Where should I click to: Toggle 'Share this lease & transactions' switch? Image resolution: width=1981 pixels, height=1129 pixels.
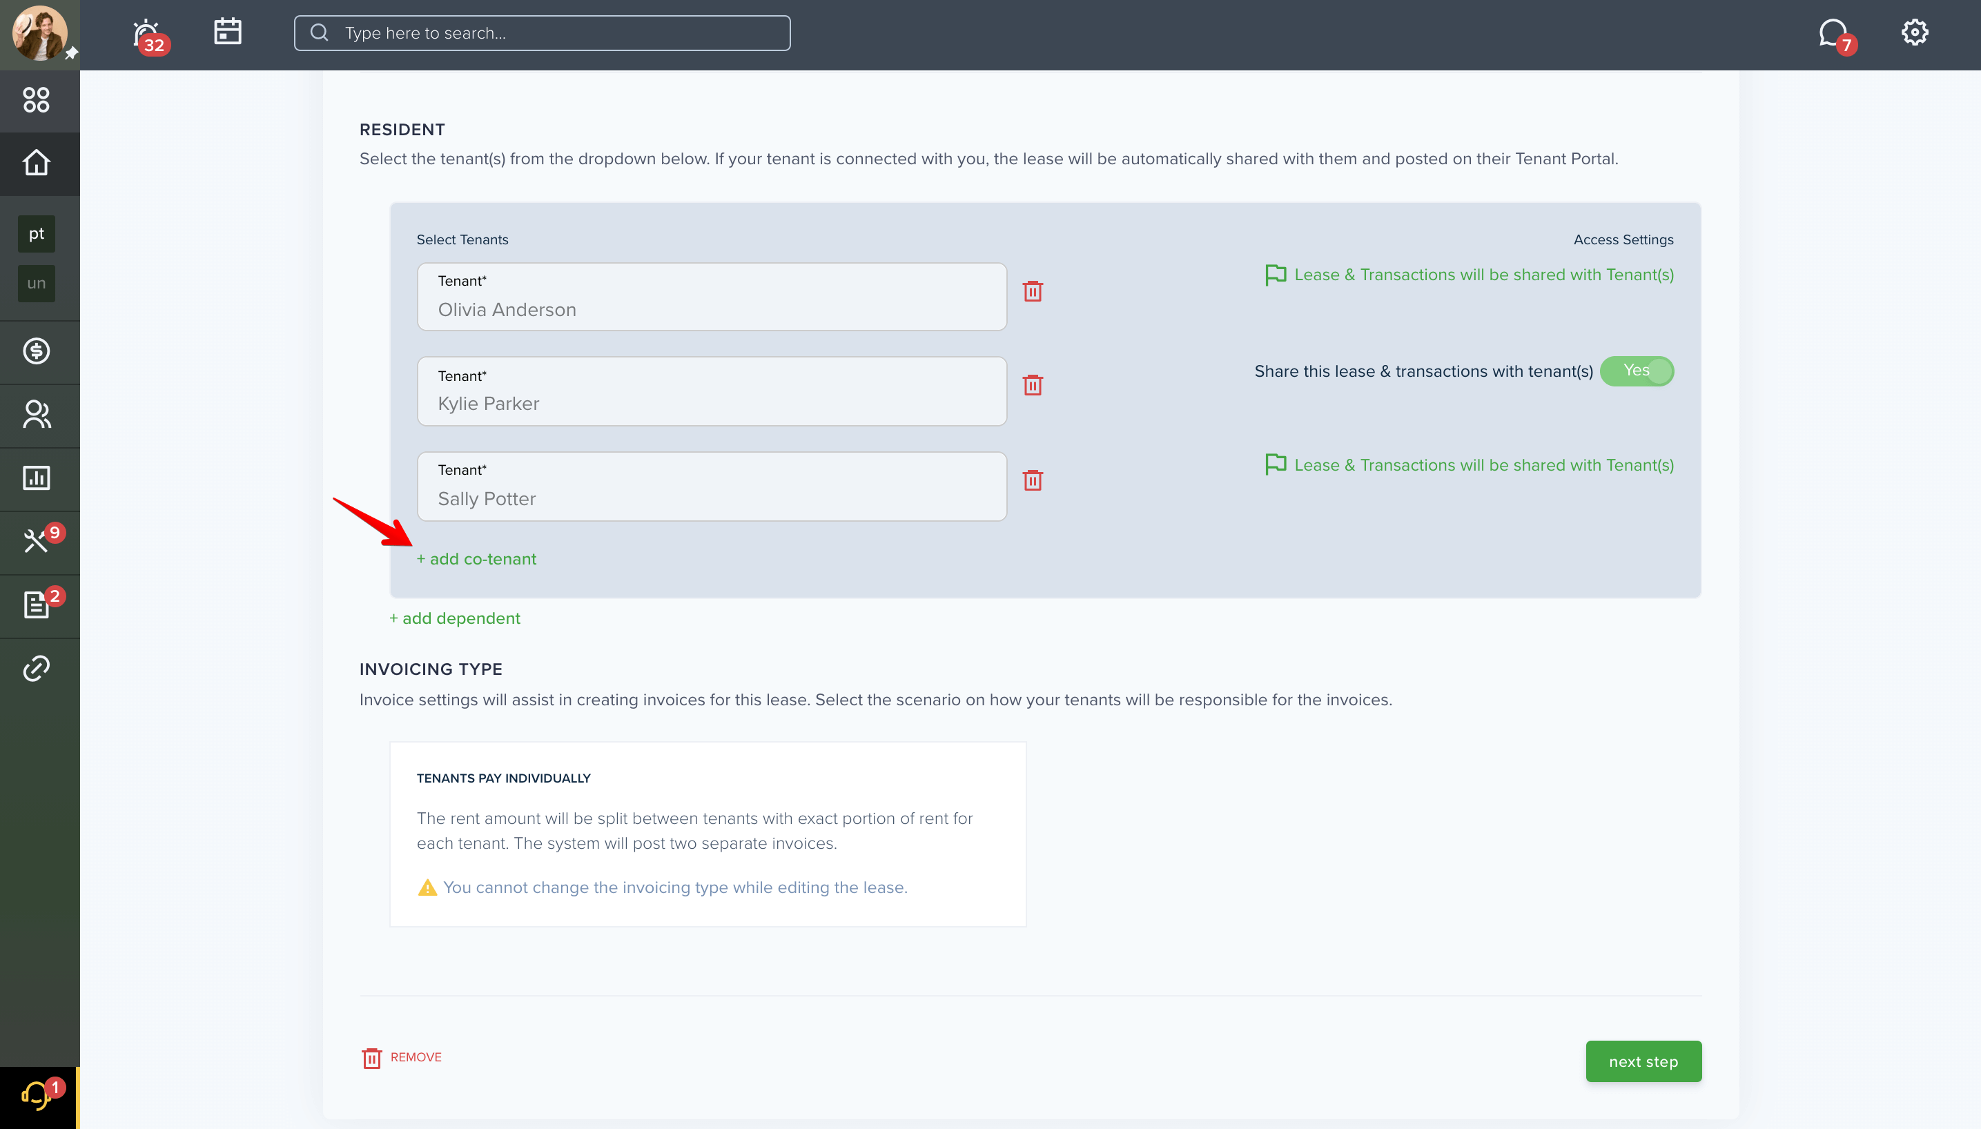click(x=1637, y=371)
